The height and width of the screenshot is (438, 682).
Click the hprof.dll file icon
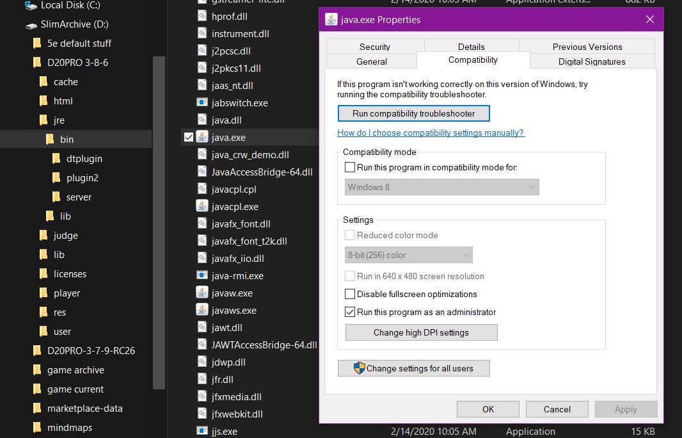tap(202, 16)
